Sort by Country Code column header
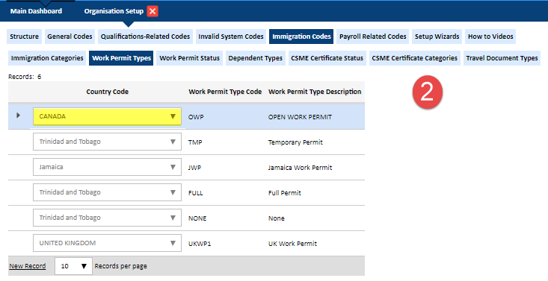Screen dimensions: 548x281 (x=108, y=92)
